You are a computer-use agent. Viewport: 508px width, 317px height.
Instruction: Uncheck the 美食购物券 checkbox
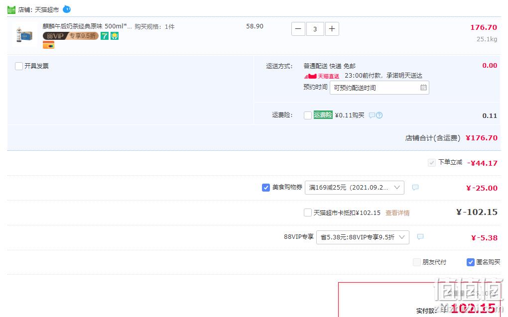[265, 188]
